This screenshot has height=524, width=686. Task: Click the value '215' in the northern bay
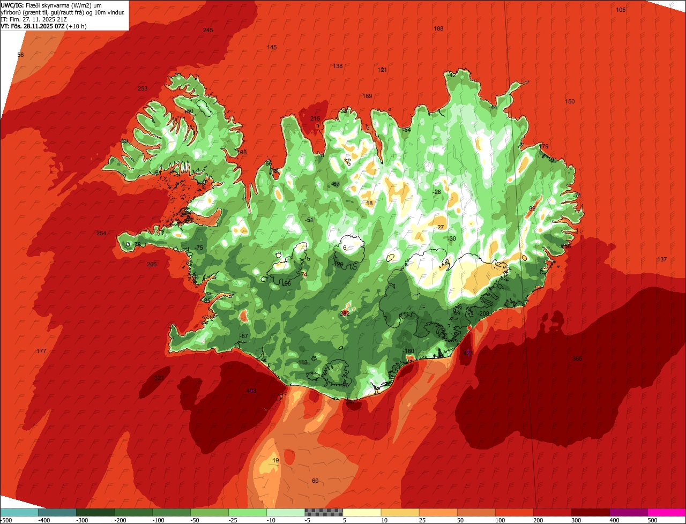[x=315, y=118]
